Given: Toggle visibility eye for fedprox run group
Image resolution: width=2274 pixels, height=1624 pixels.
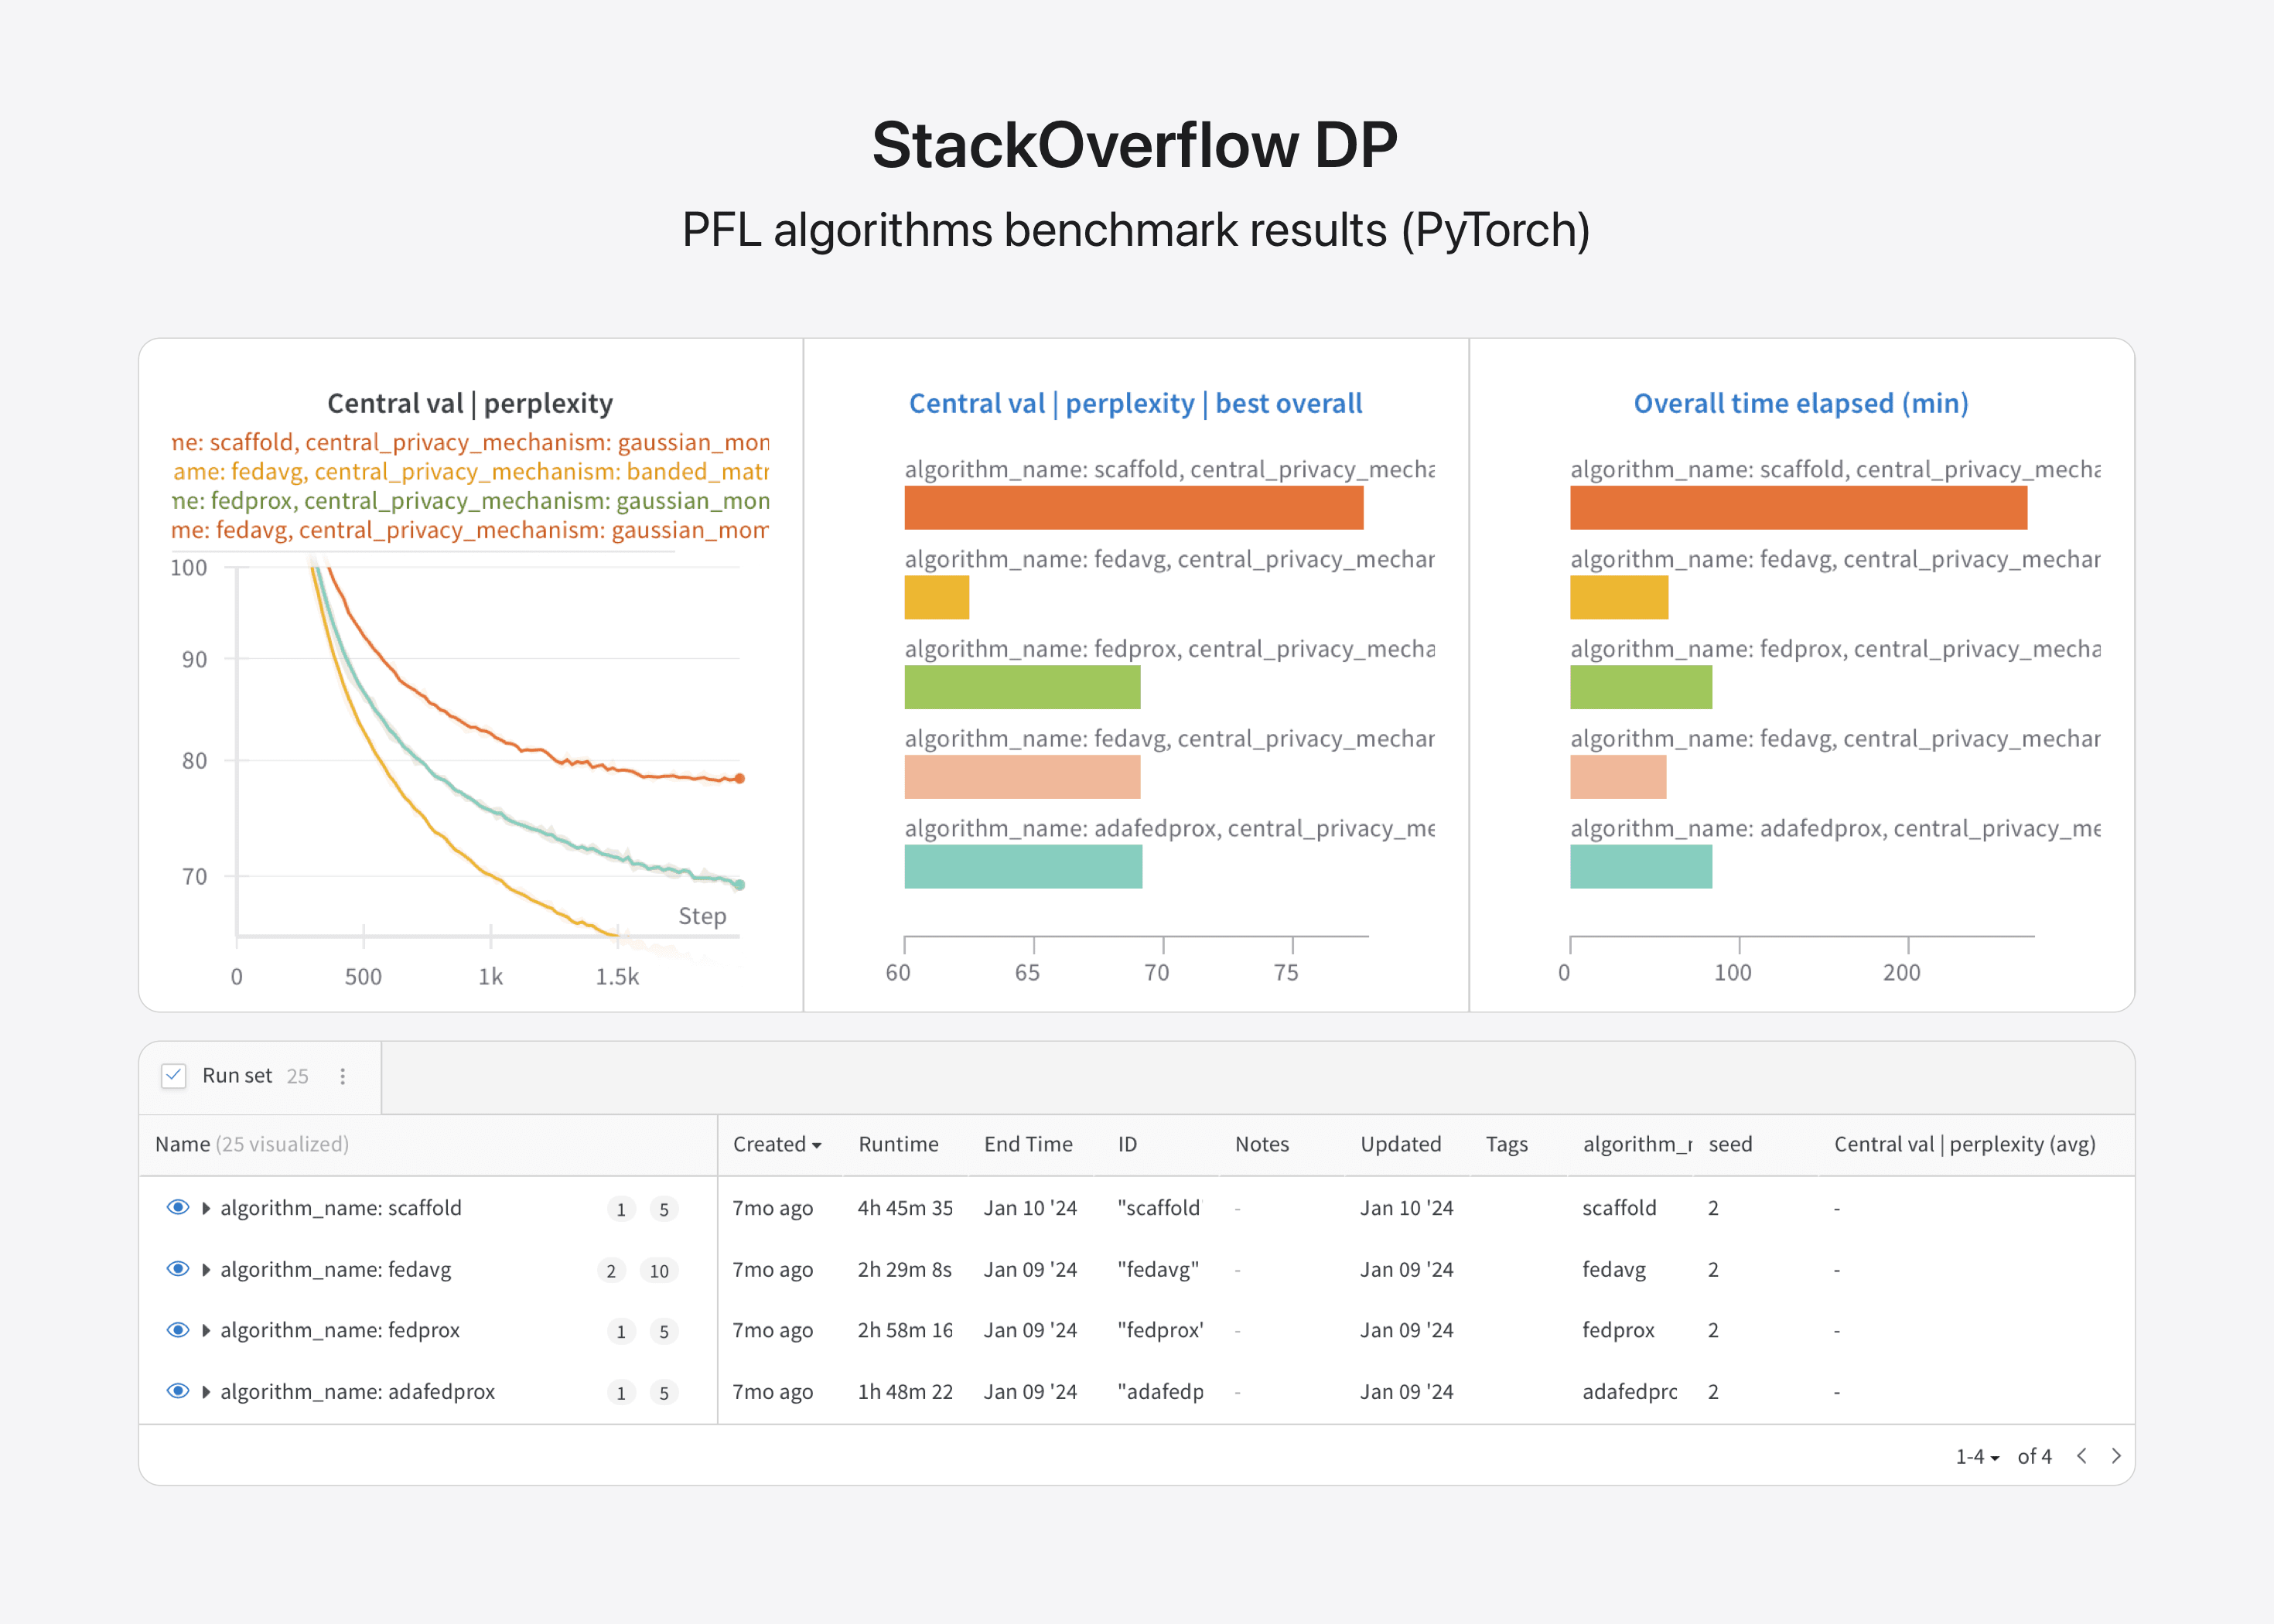Looking at the screenshot, I should 178,1330.
